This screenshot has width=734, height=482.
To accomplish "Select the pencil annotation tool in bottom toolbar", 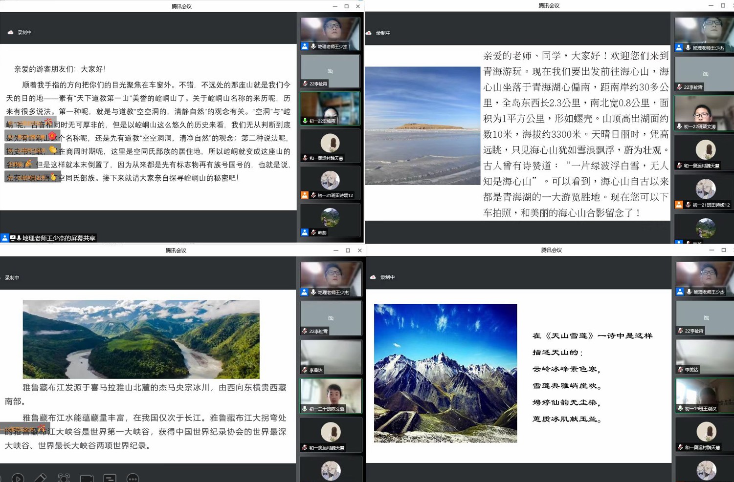I will (x=41, y=478).
